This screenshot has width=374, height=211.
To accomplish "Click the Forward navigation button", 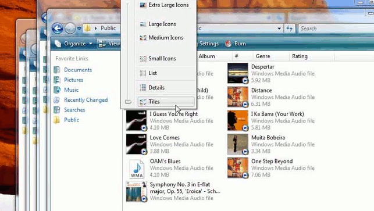I will 70,28.
